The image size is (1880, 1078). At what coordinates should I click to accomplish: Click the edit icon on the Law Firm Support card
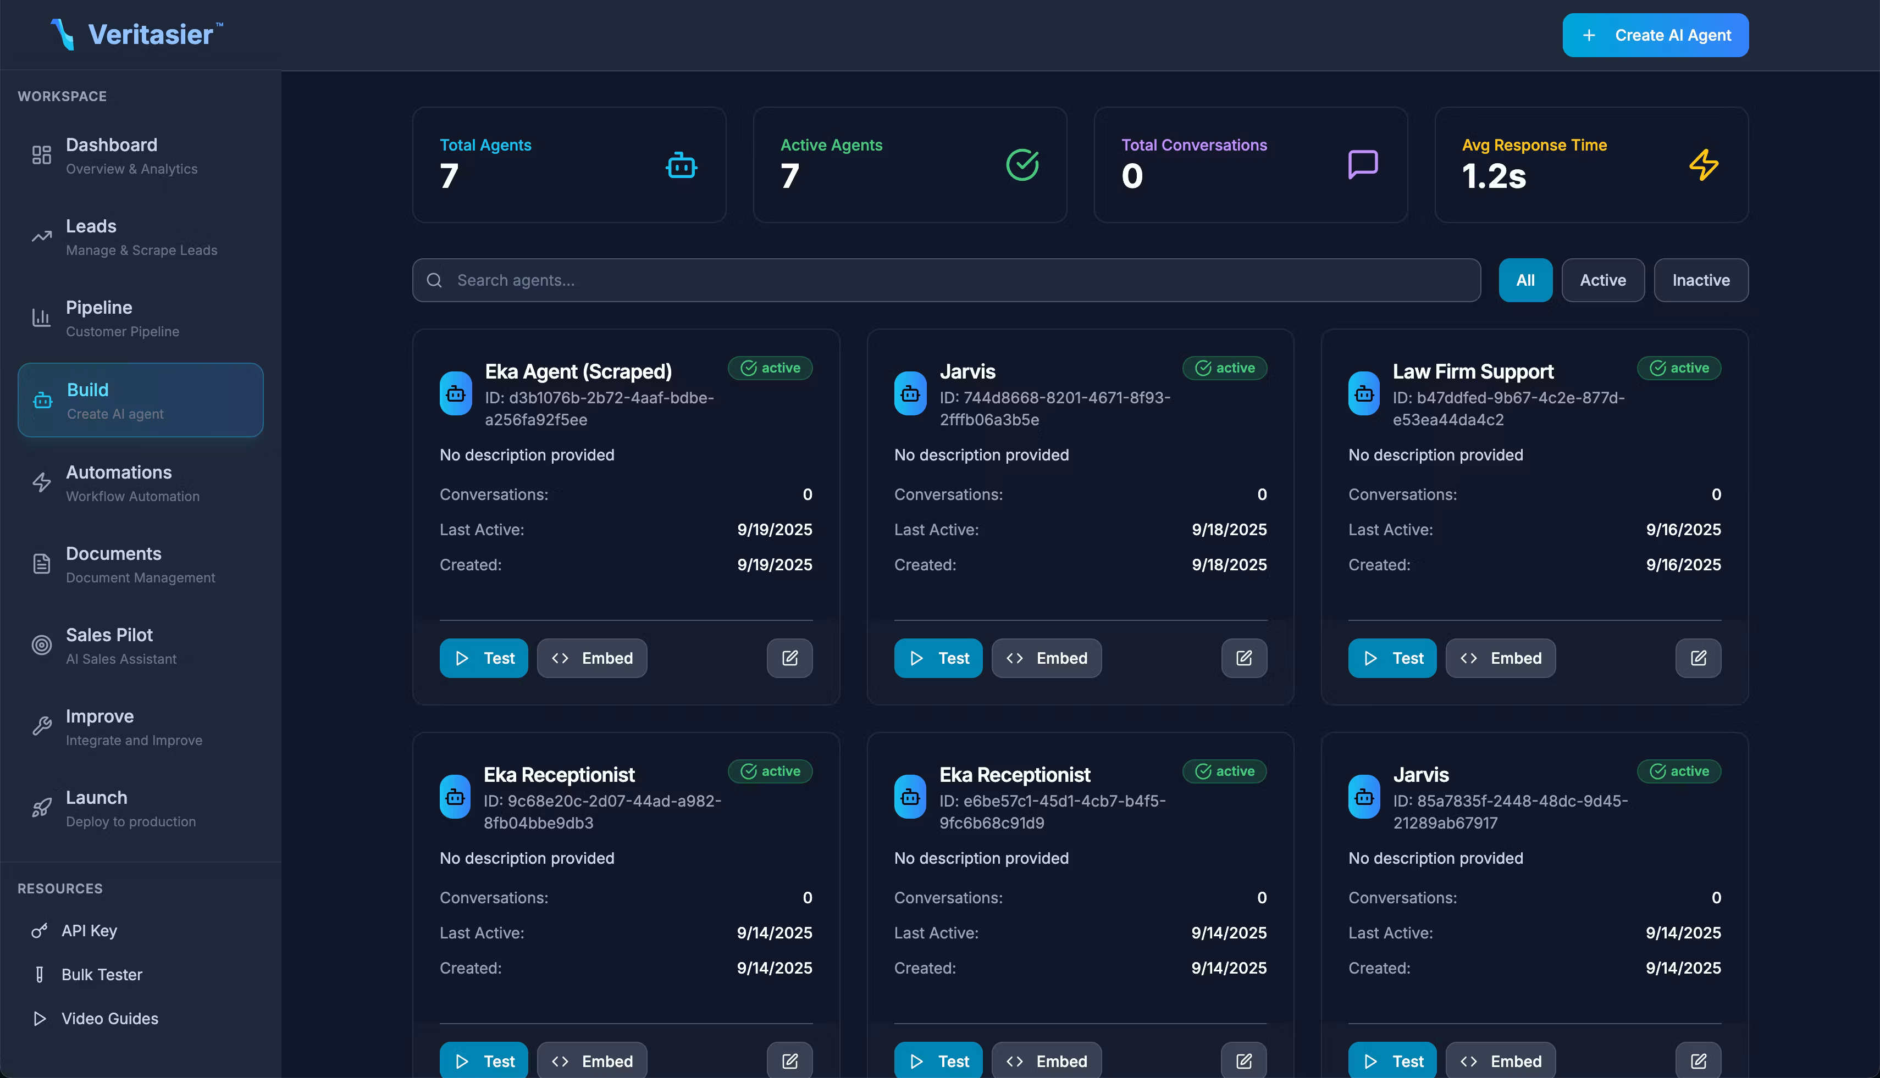(x=1698, y=658)
